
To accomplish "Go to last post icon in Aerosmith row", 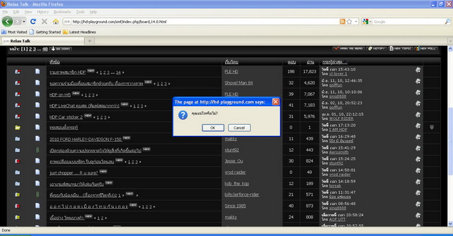I will pyautogui.click(x=418, y=148).
